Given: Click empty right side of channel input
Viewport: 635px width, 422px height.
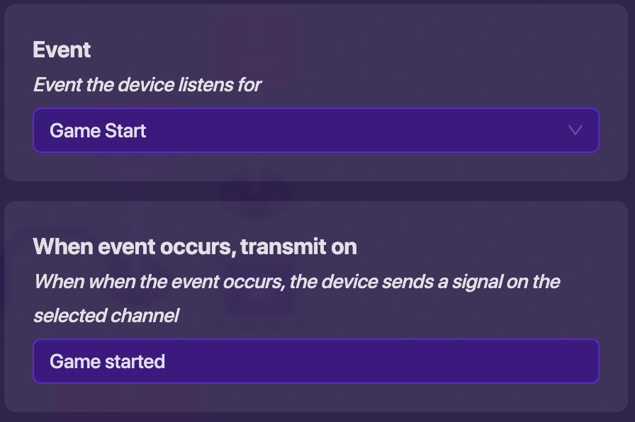Looking at the screenshot, I should tap(496, 361).
